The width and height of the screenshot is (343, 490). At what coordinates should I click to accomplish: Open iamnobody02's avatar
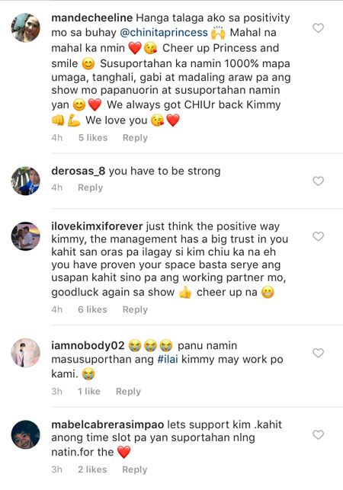click(26, 353)
